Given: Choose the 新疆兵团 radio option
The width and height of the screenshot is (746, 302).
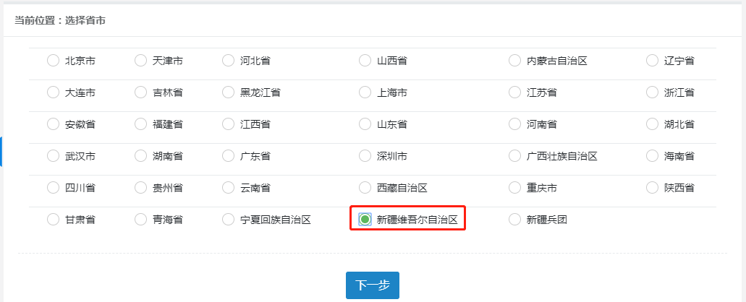Looking at the screenshot, I should [515, 220].
